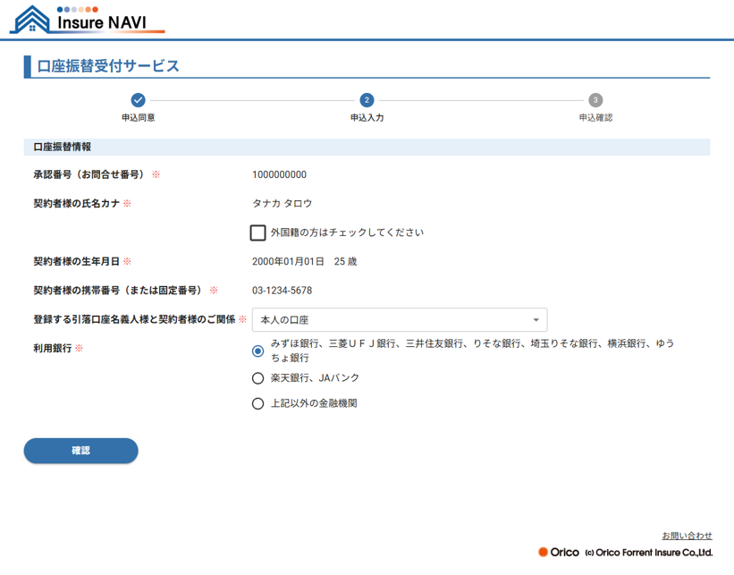Click the approval number 1000000000
734x575 pixels.
(x=279, y=175)
